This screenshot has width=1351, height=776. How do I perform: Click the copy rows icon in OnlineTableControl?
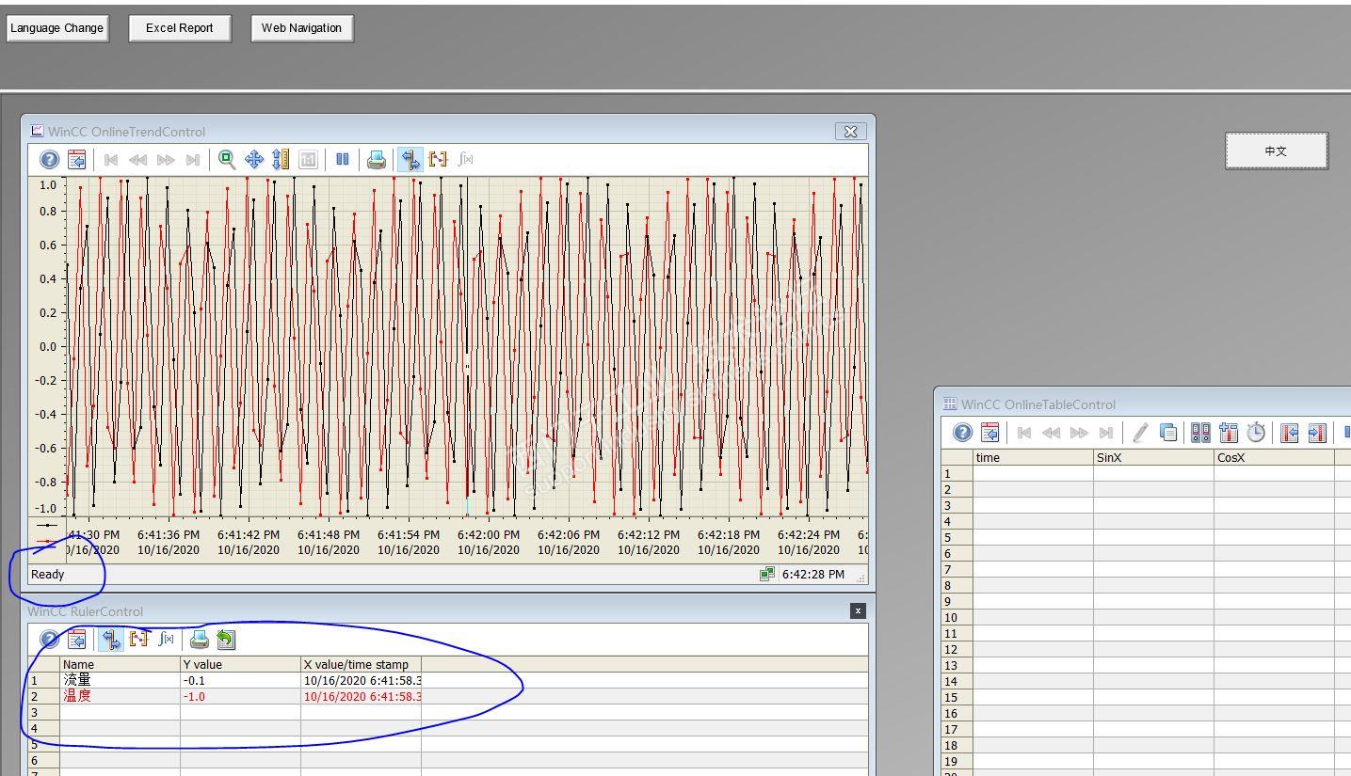(1167, 433)
